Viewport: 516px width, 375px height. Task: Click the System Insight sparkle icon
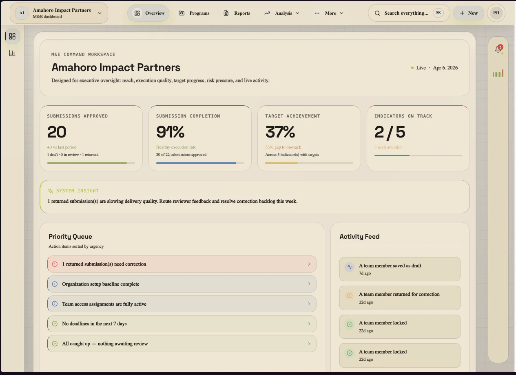pos(51,191)
